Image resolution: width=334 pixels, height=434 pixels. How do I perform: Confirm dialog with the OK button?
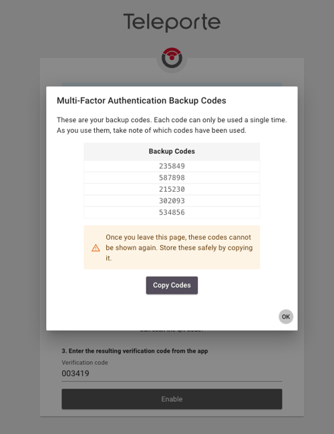point(286,316)
